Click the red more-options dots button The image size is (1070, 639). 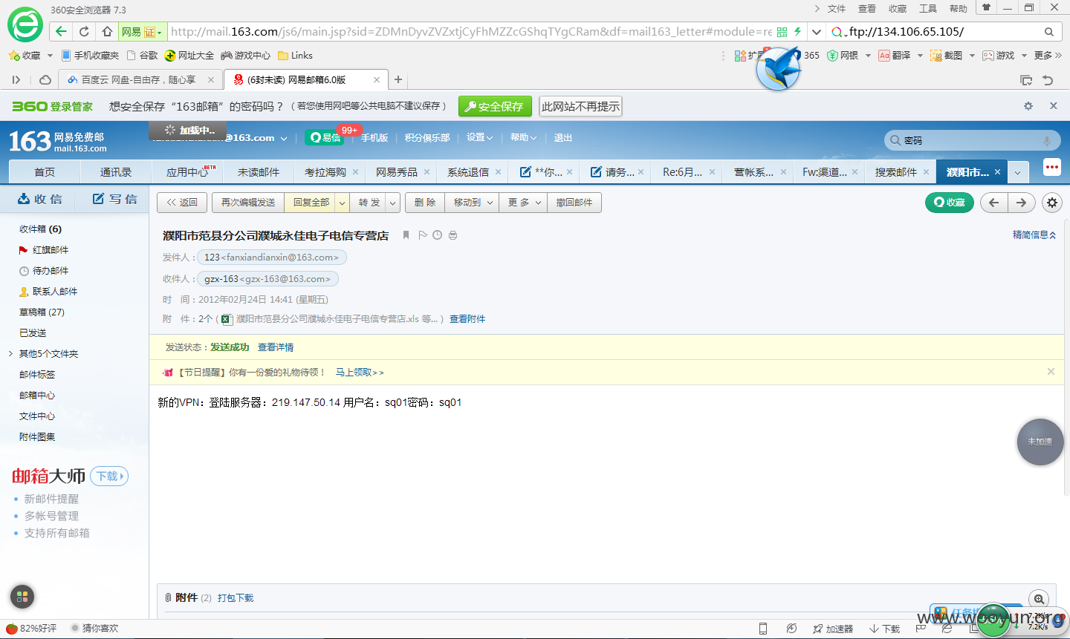[x=1051, y=167]
